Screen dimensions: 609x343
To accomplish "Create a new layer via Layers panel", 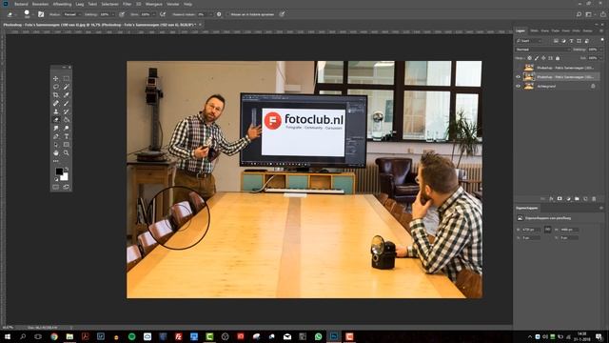I will 585,199.
